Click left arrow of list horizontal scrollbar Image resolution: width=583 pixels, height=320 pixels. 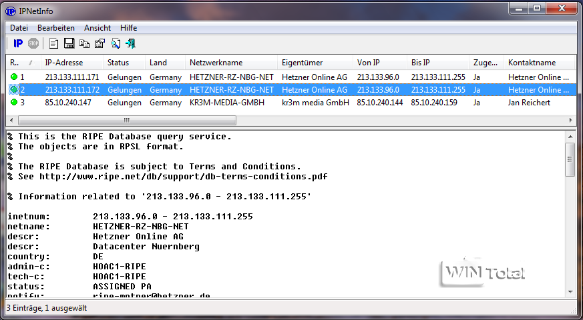(11, 120)
